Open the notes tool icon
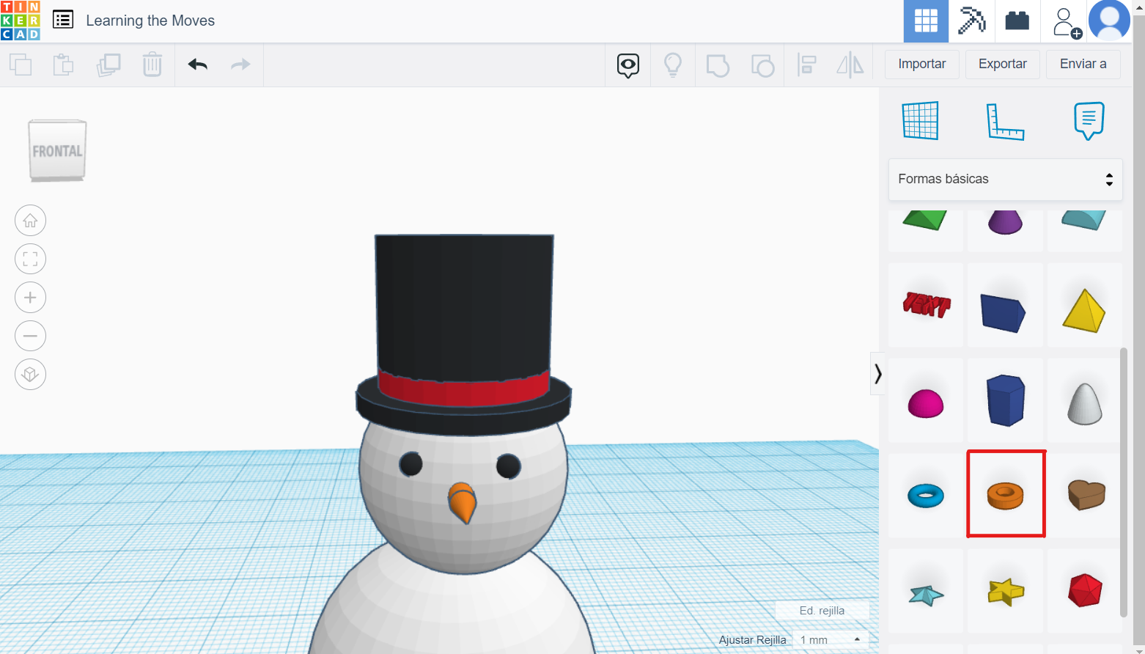 point(1089,121)
